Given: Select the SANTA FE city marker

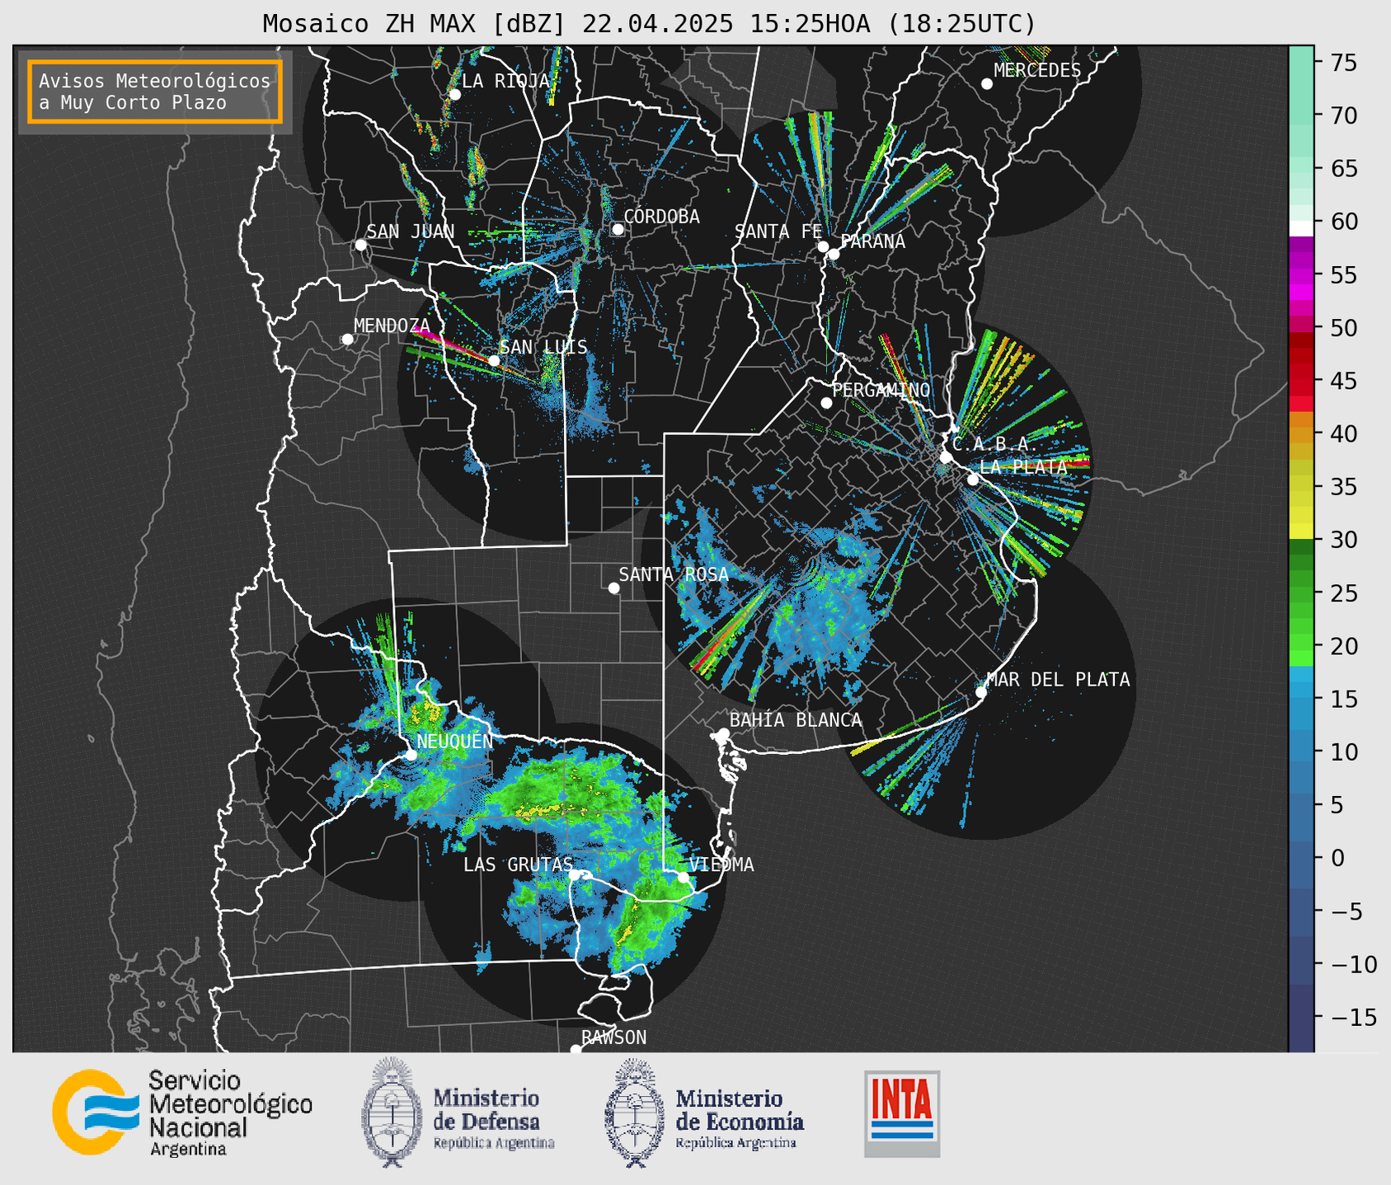Looking at the screenshot, I should tap(823, 246).
